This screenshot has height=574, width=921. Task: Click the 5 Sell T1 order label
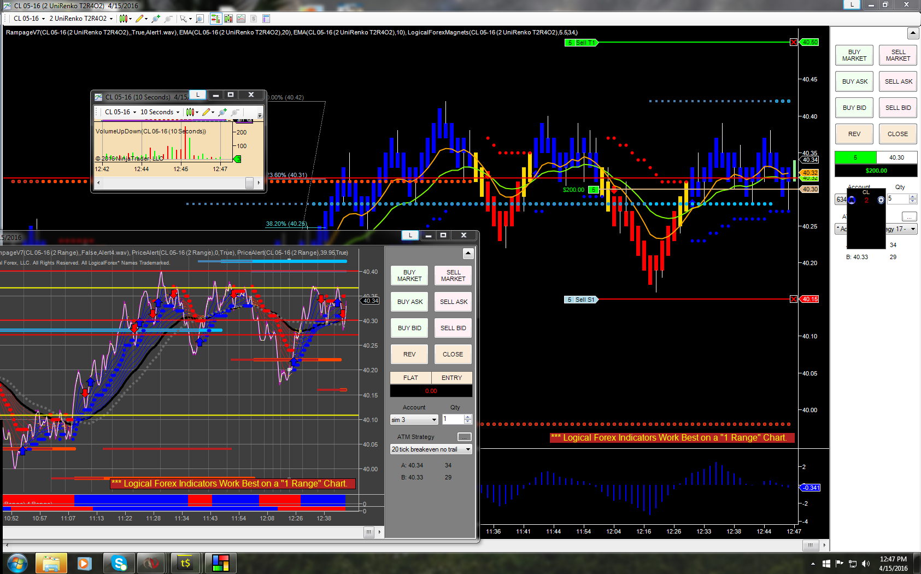(582, 43)
